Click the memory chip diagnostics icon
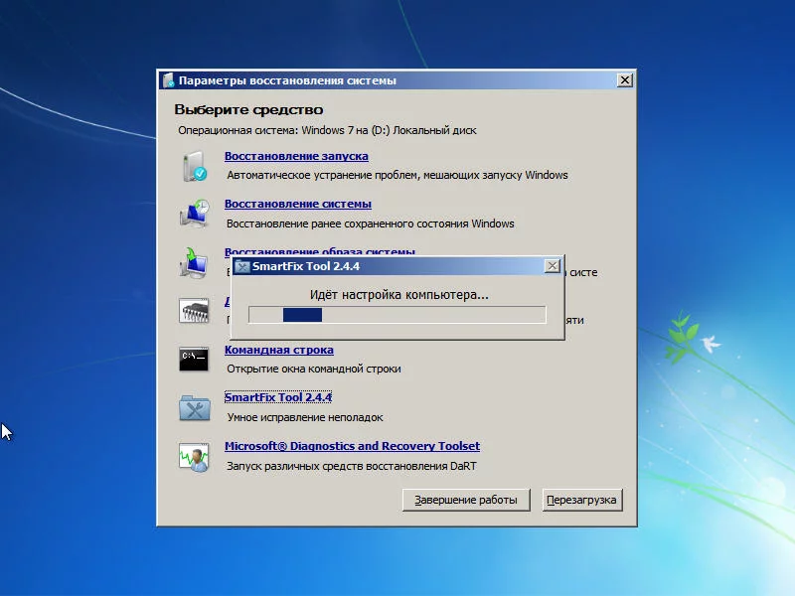Screen dimensions: 795x596 pyautogui.click(x=194, y=310)
